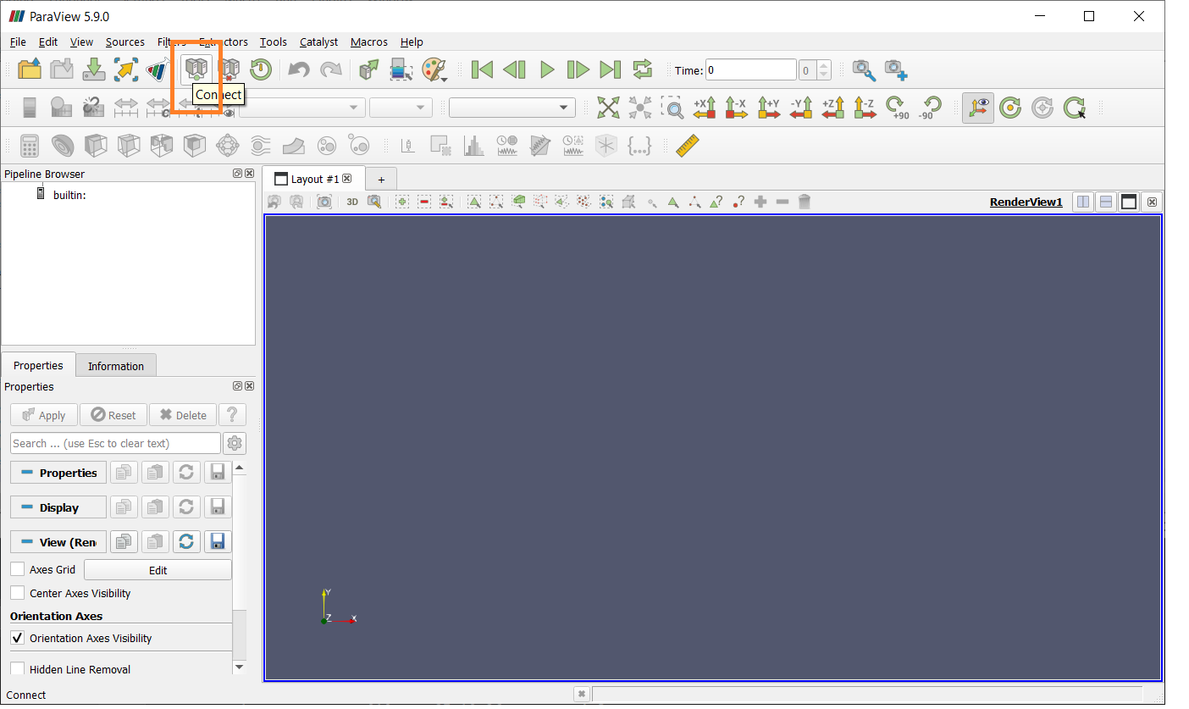Open the Sources menu
The image size is (1189, 709).
coord(125,42)
